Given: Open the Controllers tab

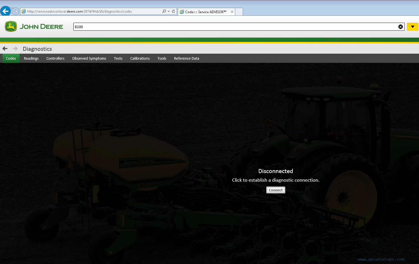Looking at the screenshot, I should [55, 58].
